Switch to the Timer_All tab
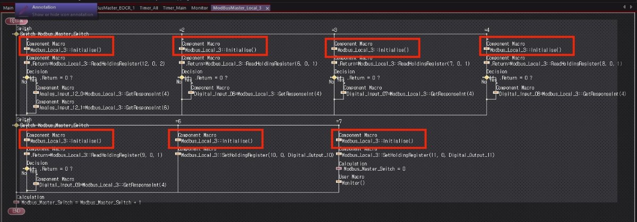Viewport: 637px width, 222px height. click(149, 8)
